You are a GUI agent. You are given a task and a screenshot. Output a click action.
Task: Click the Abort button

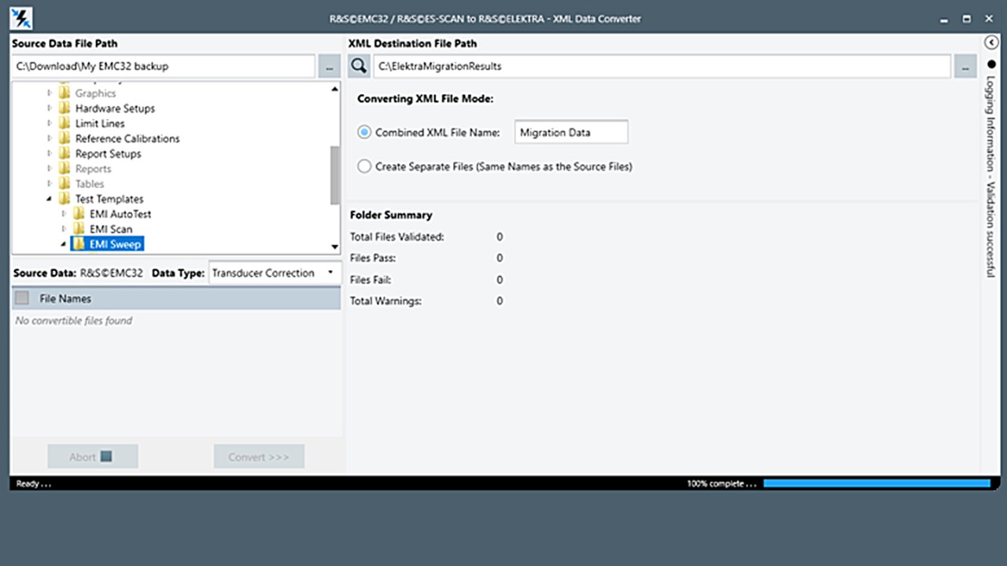pos(93,457)
